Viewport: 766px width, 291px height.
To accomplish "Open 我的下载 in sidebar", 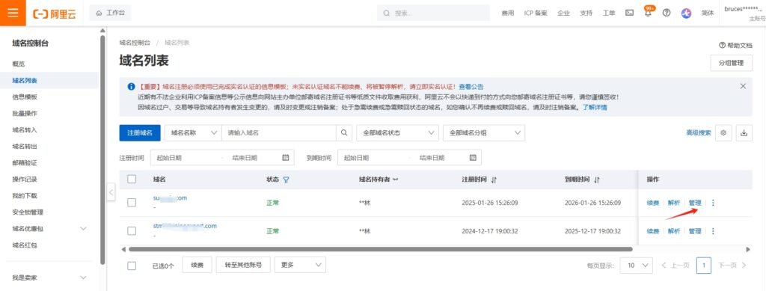I will point(25,196).
